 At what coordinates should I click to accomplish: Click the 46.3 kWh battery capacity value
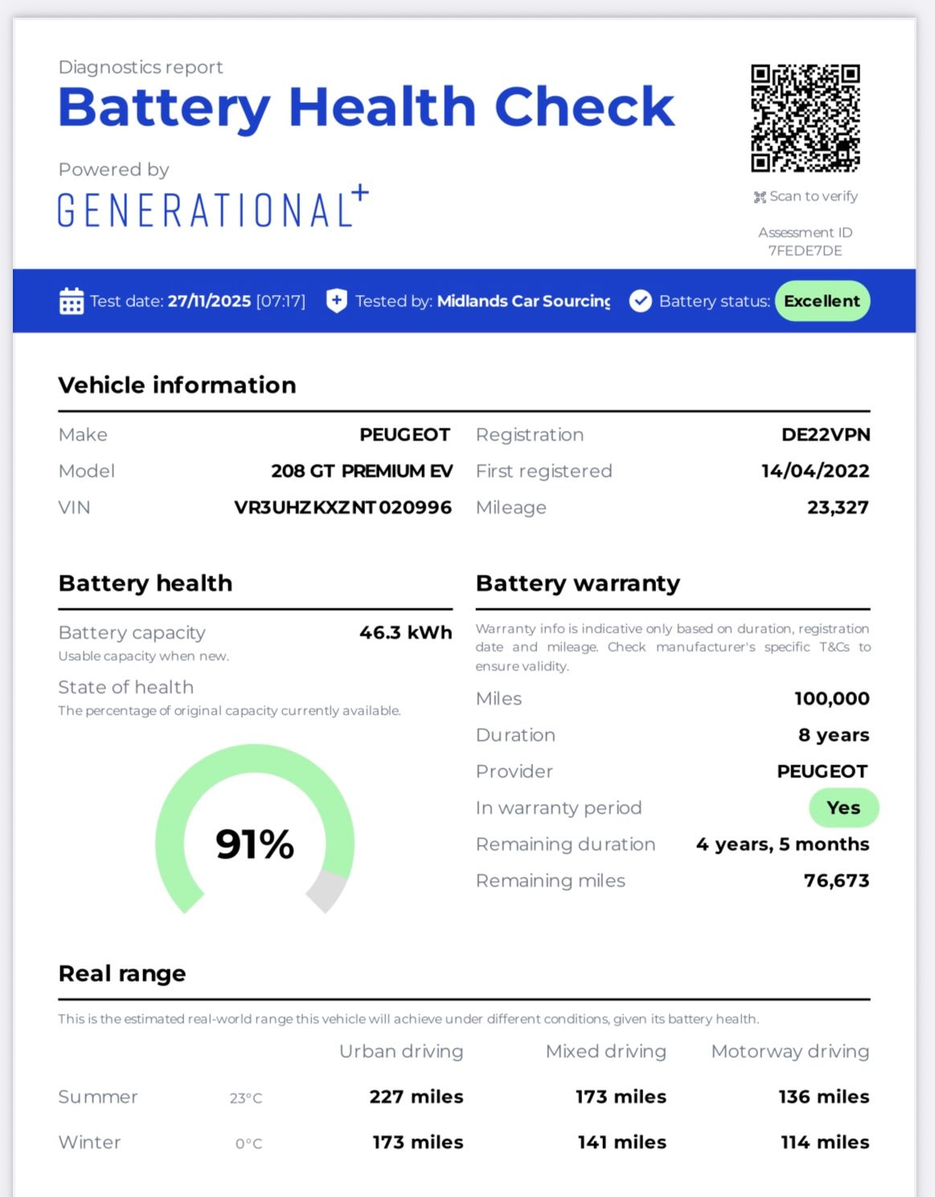(x=405, y=633)
